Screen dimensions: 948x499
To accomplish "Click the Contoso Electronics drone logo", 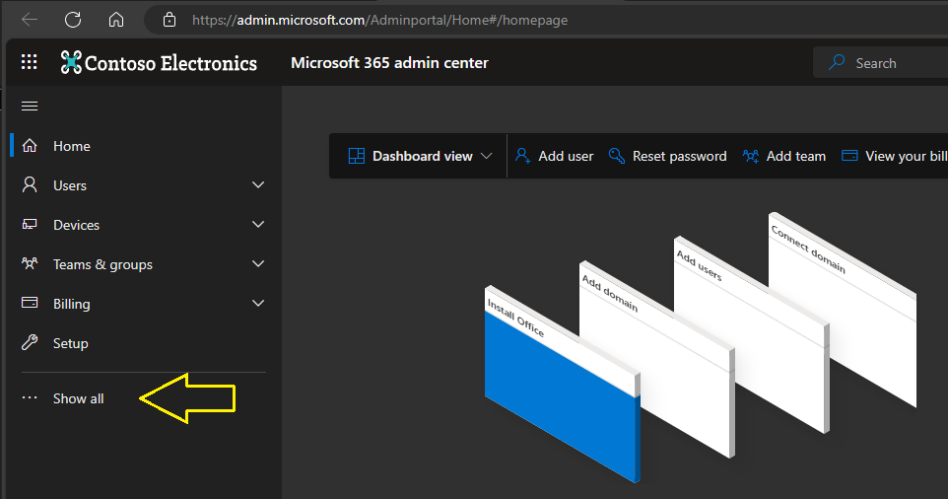I will pos(71,62).
